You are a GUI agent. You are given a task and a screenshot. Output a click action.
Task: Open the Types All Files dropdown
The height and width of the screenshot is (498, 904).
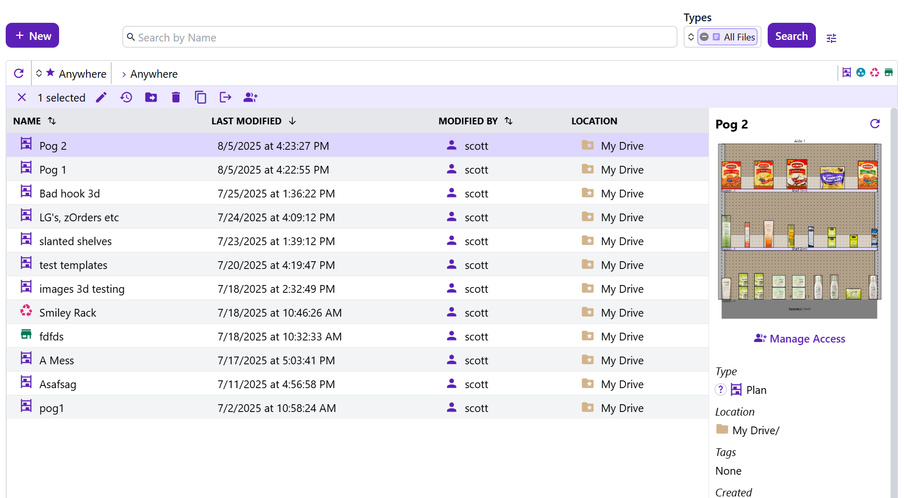coord(722,37)
